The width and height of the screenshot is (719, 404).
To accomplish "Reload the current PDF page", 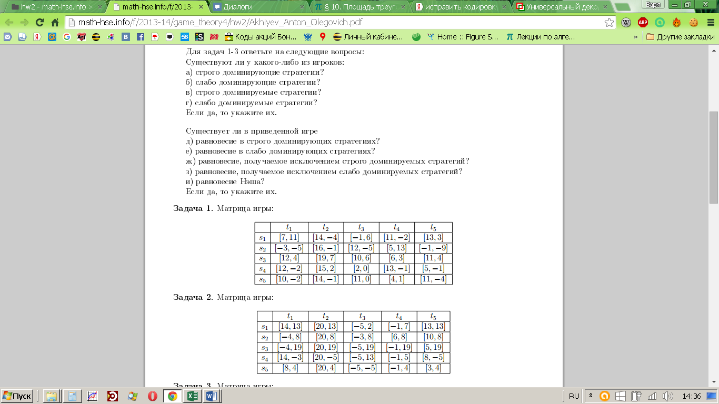I will click(x=39, y=23).
